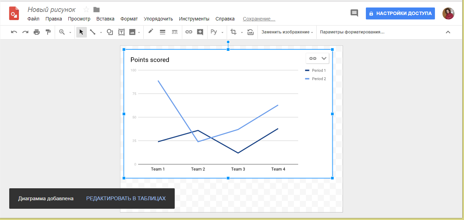Click the НАСТРОЙКИ ДОСТУПА button
The height and width of the screenshot is (220, 464).
coord(400,13)
